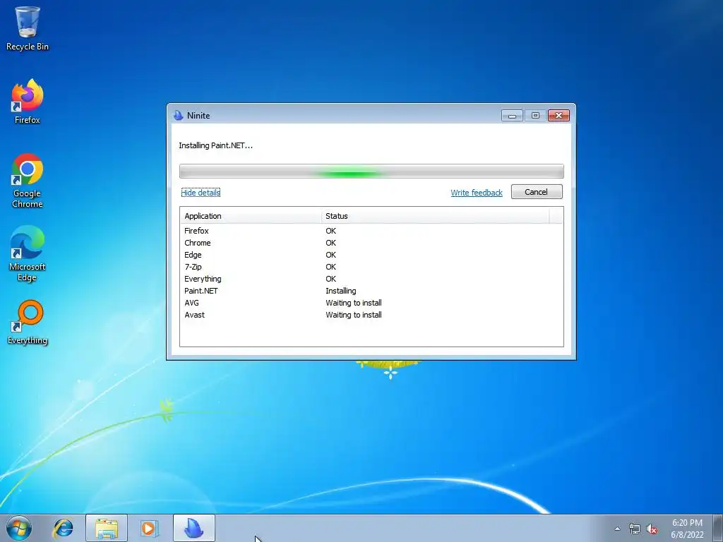The image size is (723, 542).
Task: Select the Everything desktop shortcut
Action: point(28,323)
